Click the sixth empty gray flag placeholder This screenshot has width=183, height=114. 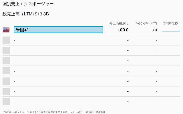click(x=6, y=91)
